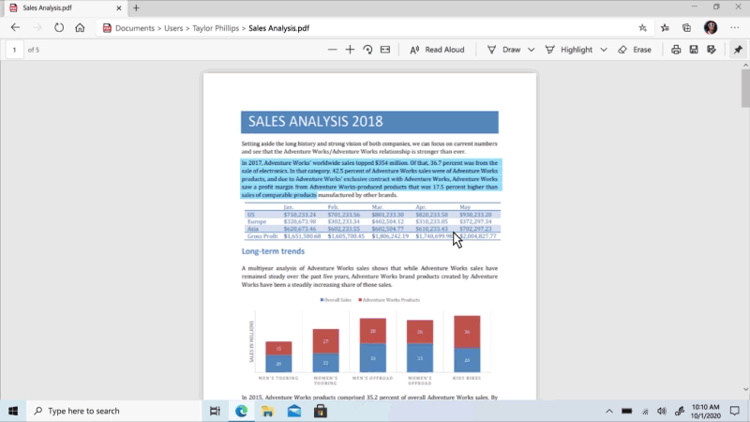Open Microsoft Store from the taskbar
This screenshot has height=422, width=750.
click(x=320, y=411)
